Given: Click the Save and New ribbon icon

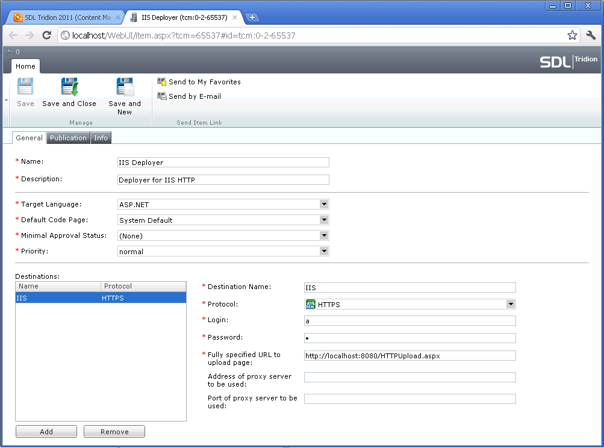Looking at the screenshot, I should 125,88.
